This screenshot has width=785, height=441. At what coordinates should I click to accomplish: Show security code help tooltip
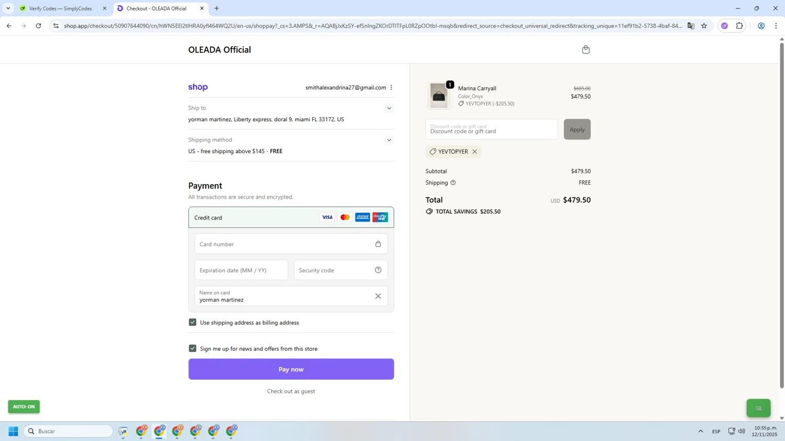pyautogui.click(x=378, y=270)
